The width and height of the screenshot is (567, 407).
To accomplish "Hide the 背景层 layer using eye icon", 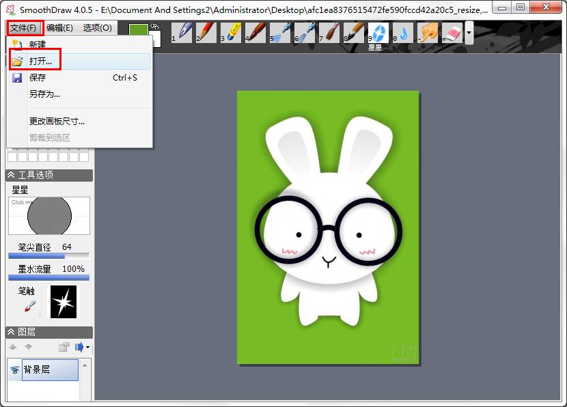I will (14, 370).
